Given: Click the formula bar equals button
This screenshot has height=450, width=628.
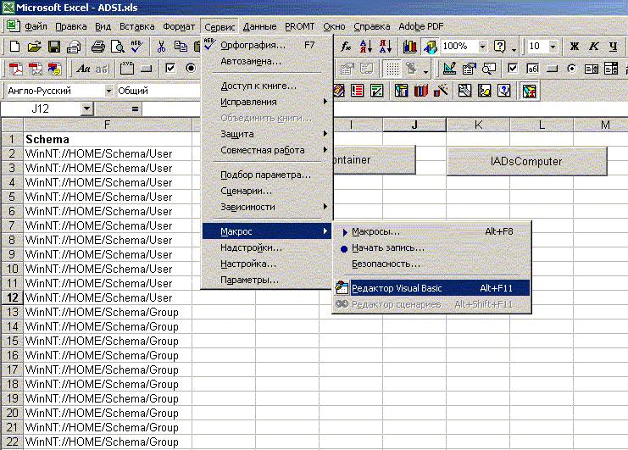Looking at the screenshot, I should tap(135, 108).
